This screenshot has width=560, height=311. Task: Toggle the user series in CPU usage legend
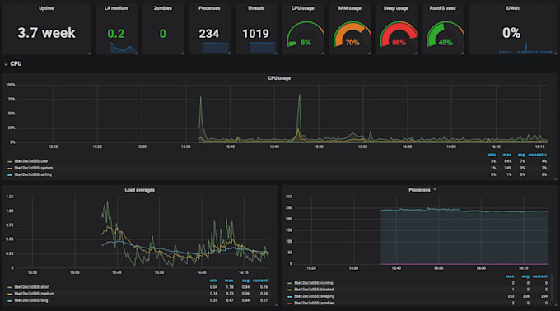coord(31,161)
